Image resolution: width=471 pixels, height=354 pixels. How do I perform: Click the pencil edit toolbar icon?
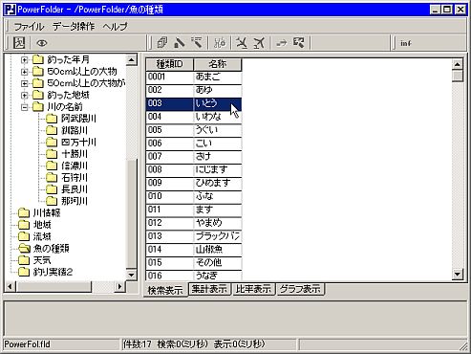pos(180,43)
